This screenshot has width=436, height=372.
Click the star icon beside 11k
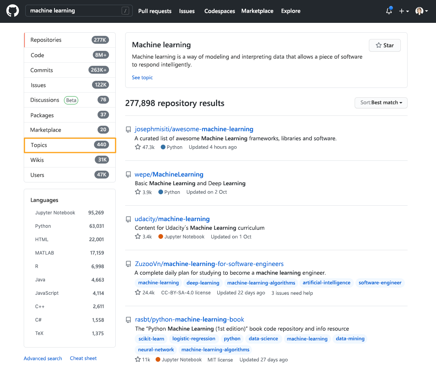(138, 359)
